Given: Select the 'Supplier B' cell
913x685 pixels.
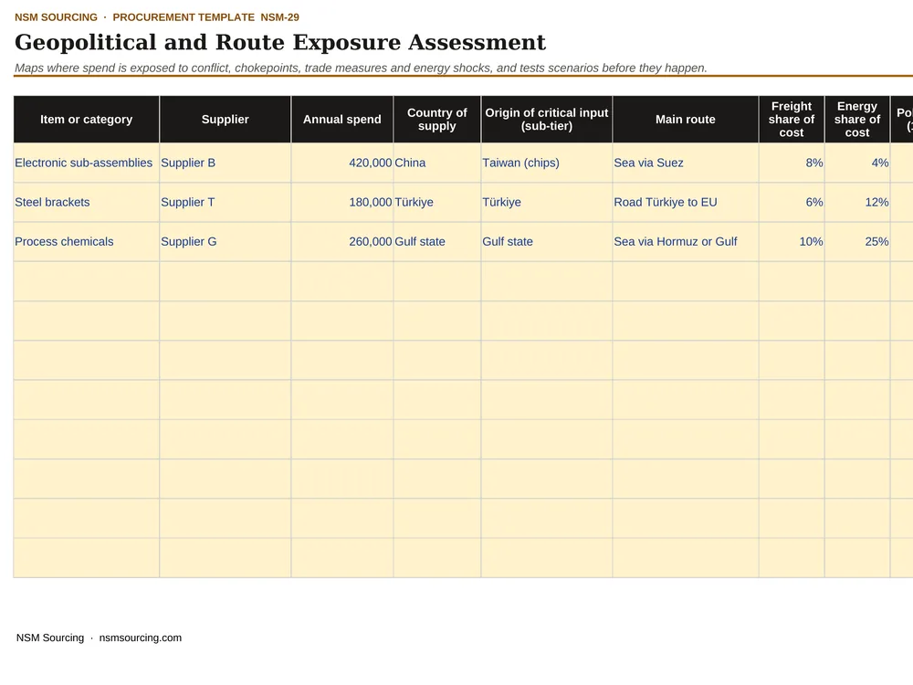Looking at the screenshot, I should pos(226,163).
